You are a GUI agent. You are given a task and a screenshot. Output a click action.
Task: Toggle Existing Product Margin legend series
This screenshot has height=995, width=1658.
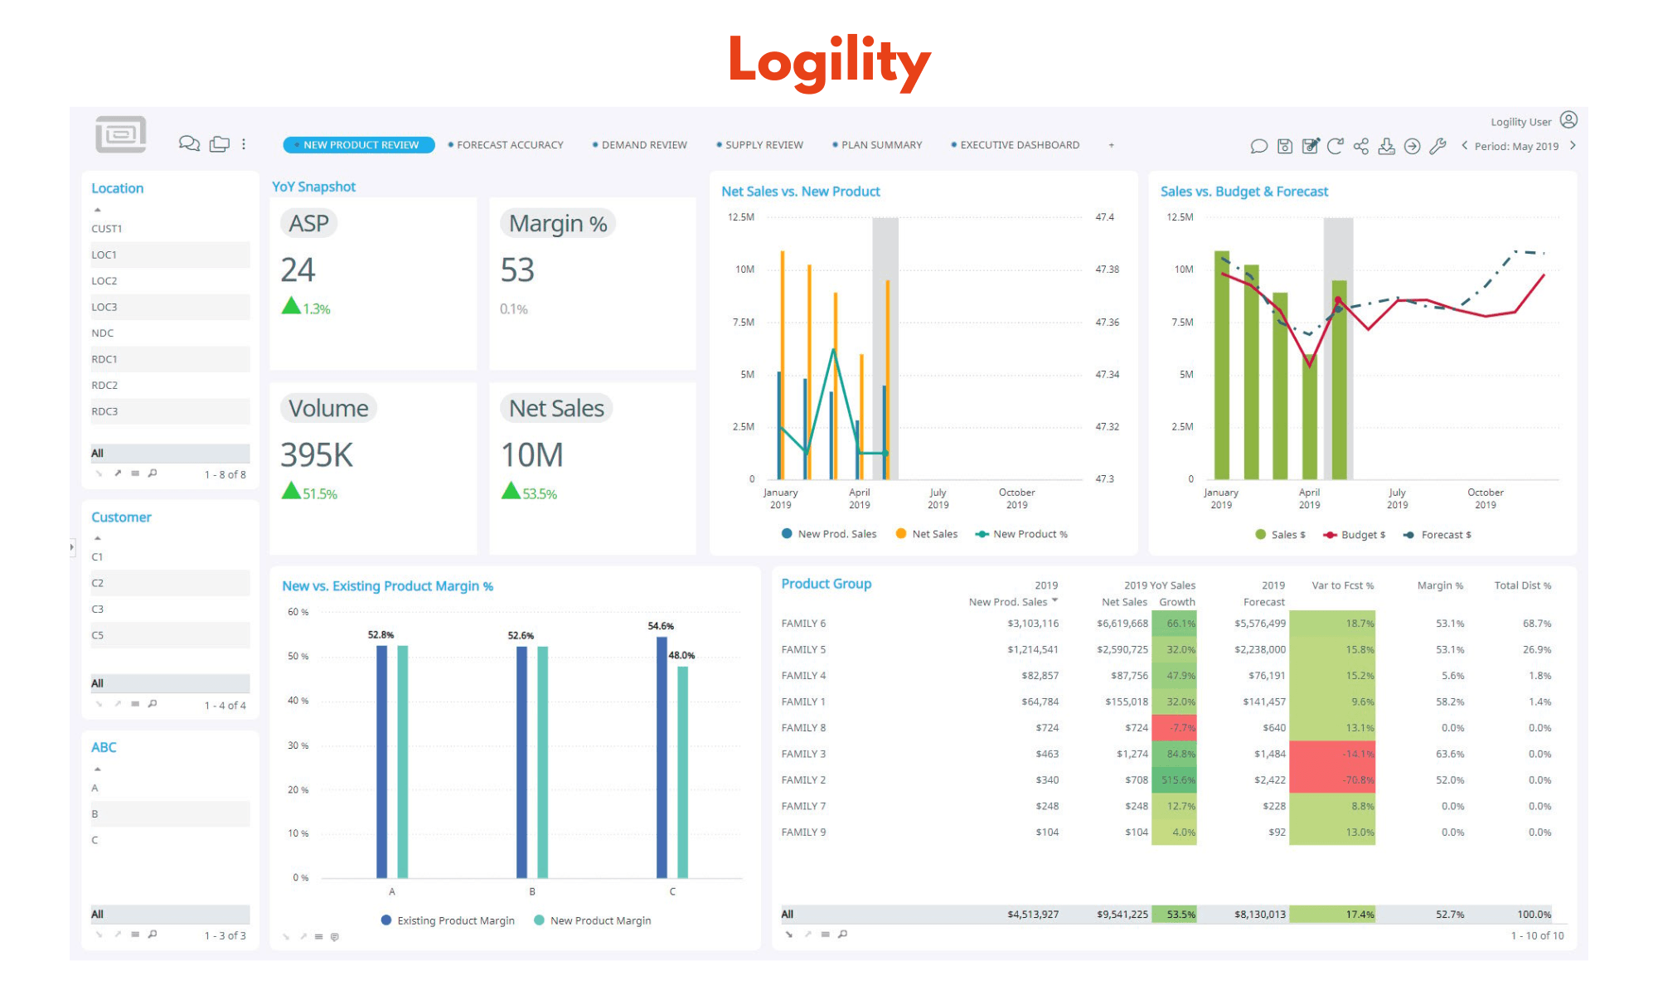(x=448, y=920)
